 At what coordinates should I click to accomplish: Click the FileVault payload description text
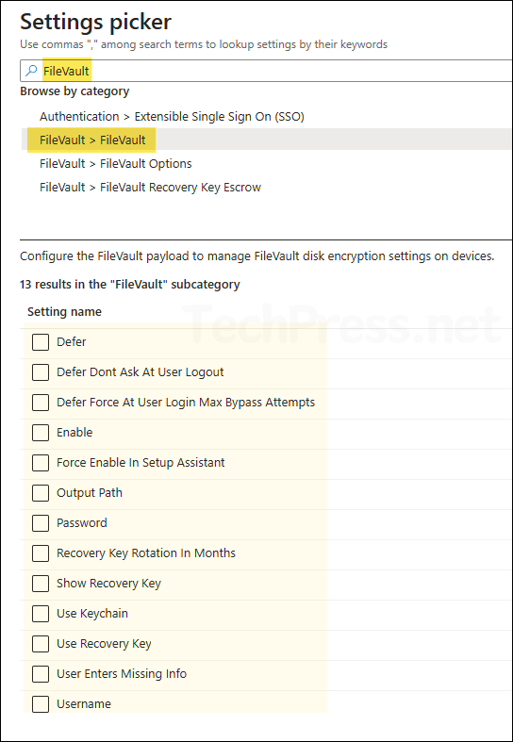257,256
